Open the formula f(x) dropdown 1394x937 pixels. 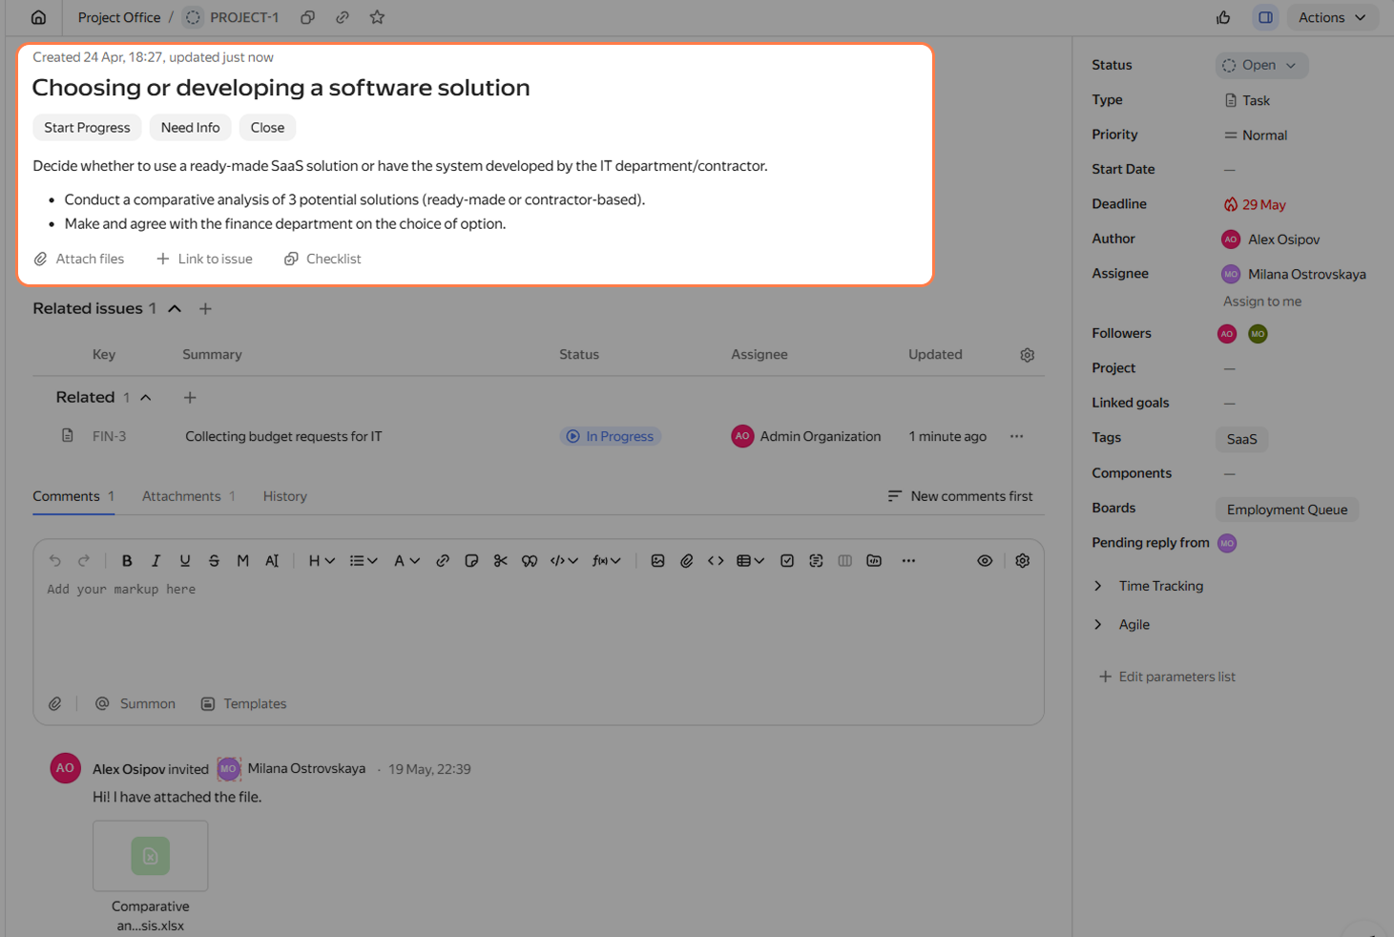click(607, 561)
